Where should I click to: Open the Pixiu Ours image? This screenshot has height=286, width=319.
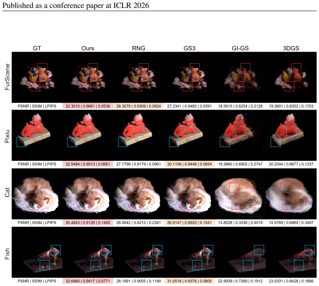click(x=88, y=135)
